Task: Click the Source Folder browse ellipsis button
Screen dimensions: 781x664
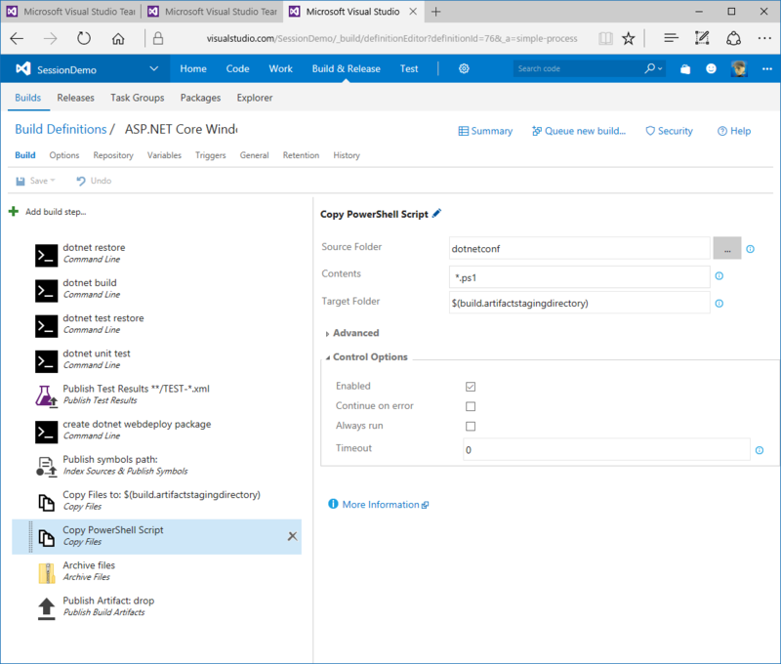Action: pos(727,248)
